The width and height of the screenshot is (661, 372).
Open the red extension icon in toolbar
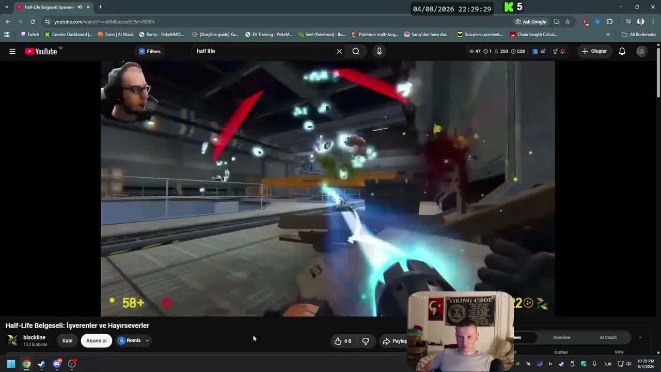(x=585, y=22)
